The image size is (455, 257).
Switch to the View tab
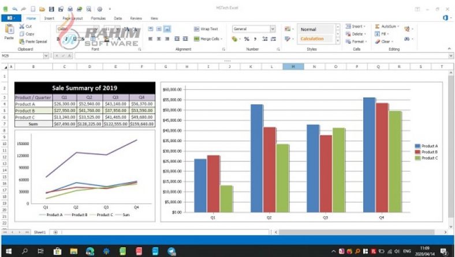[x=154, y=18]
